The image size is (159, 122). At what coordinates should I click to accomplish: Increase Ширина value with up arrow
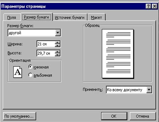coord(58,43)
